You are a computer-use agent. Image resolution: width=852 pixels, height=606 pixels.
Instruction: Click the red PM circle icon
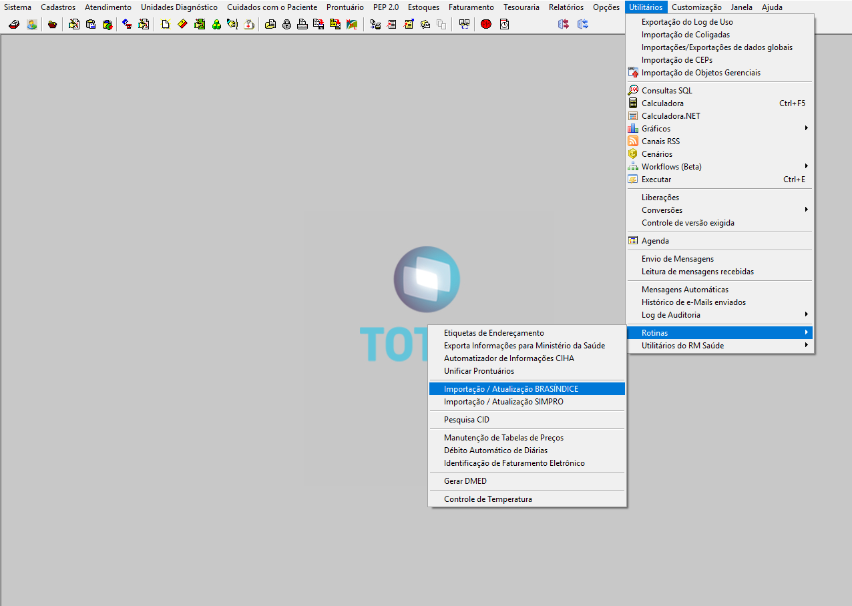[x=485, y=25]
